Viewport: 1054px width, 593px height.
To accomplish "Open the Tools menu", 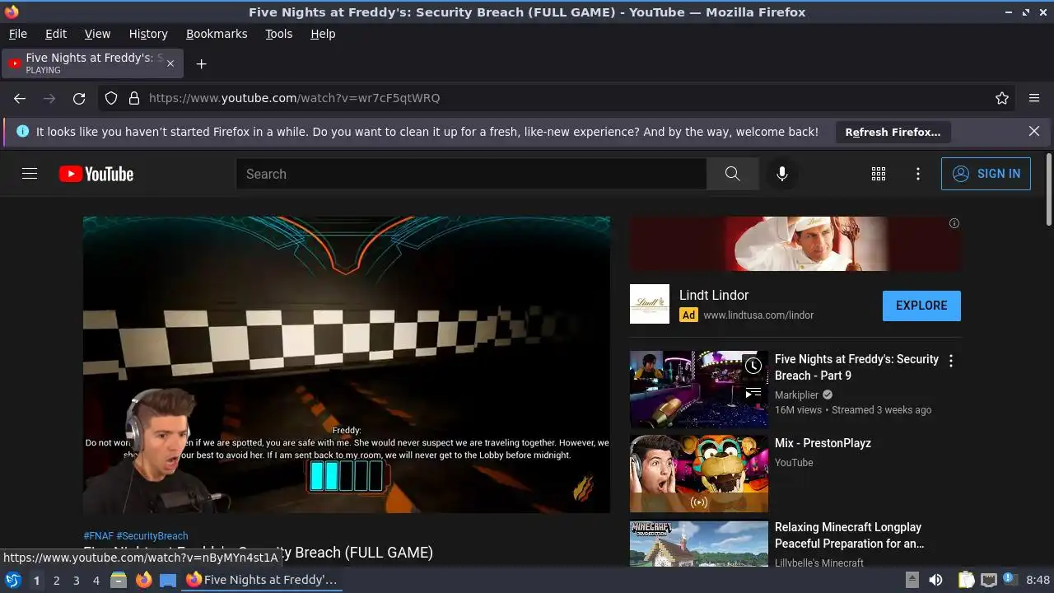I will pyautogui.click(x=279, y=34).
